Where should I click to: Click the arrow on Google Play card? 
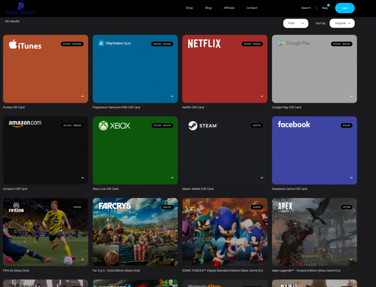coord(351,96)
